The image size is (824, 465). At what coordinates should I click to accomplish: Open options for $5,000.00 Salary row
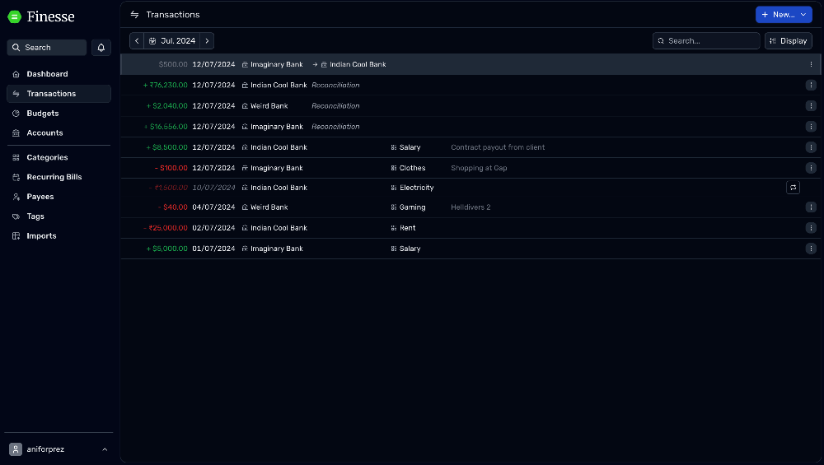click(x=811, y=249)
